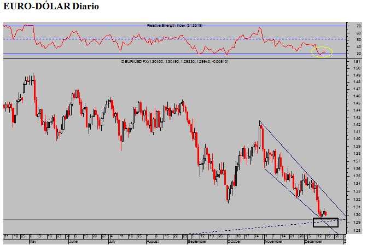The image size is (367, 251).
Task: Click the 1.45 price axis value
Action: coord(357,103)
